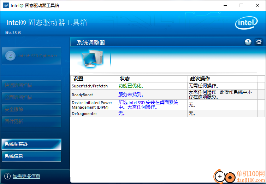
Task: Run 全面诊断扫描 full scan
Action: click(31, 98)
